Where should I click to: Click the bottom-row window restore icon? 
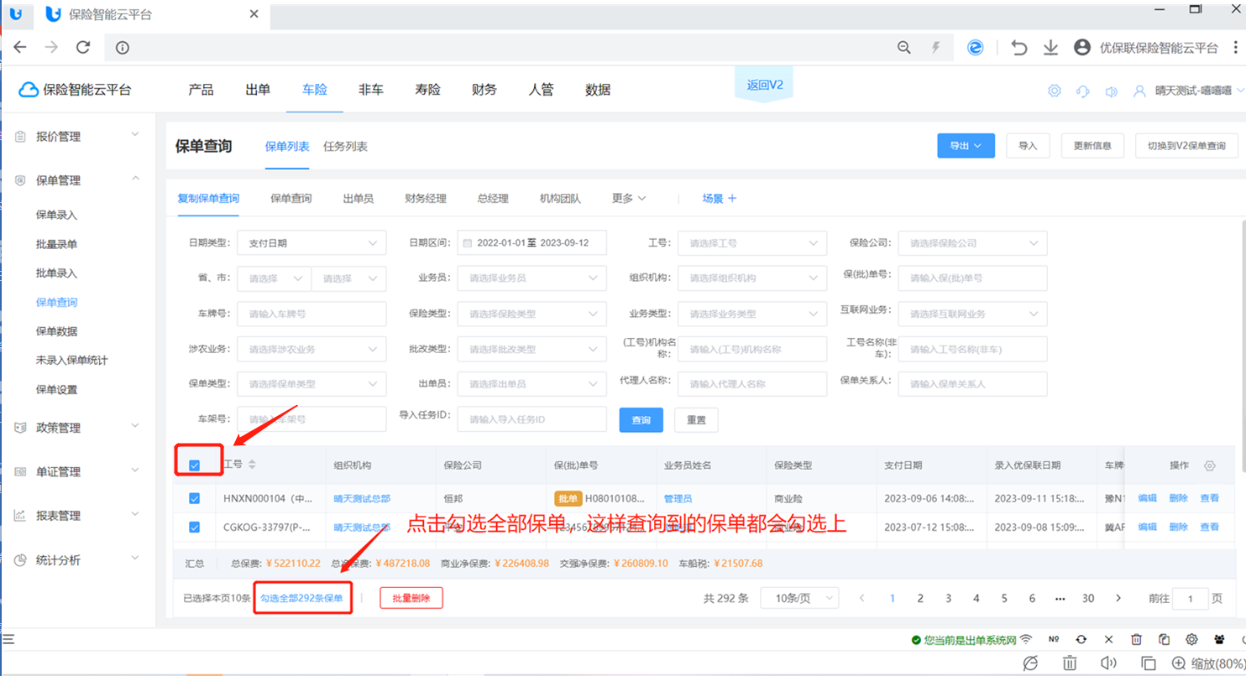(1148, 663)
